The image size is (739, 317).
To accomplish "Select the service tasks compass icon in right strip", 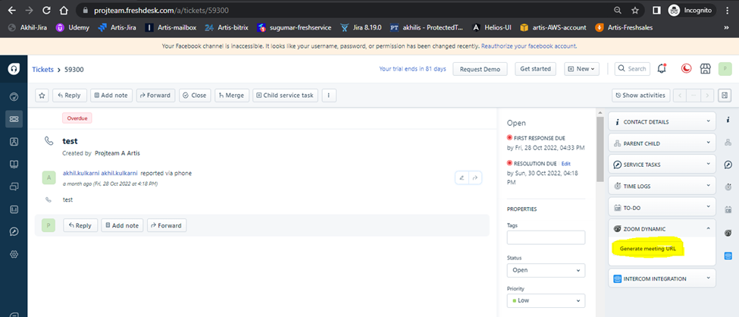I will [x=728, y=165].
